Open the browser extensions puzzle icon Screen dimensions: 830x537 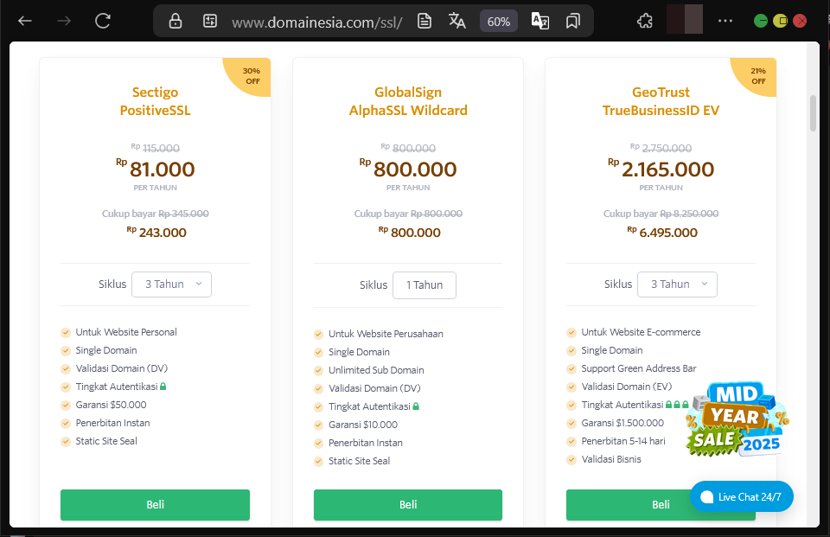[x=644, y=21]
